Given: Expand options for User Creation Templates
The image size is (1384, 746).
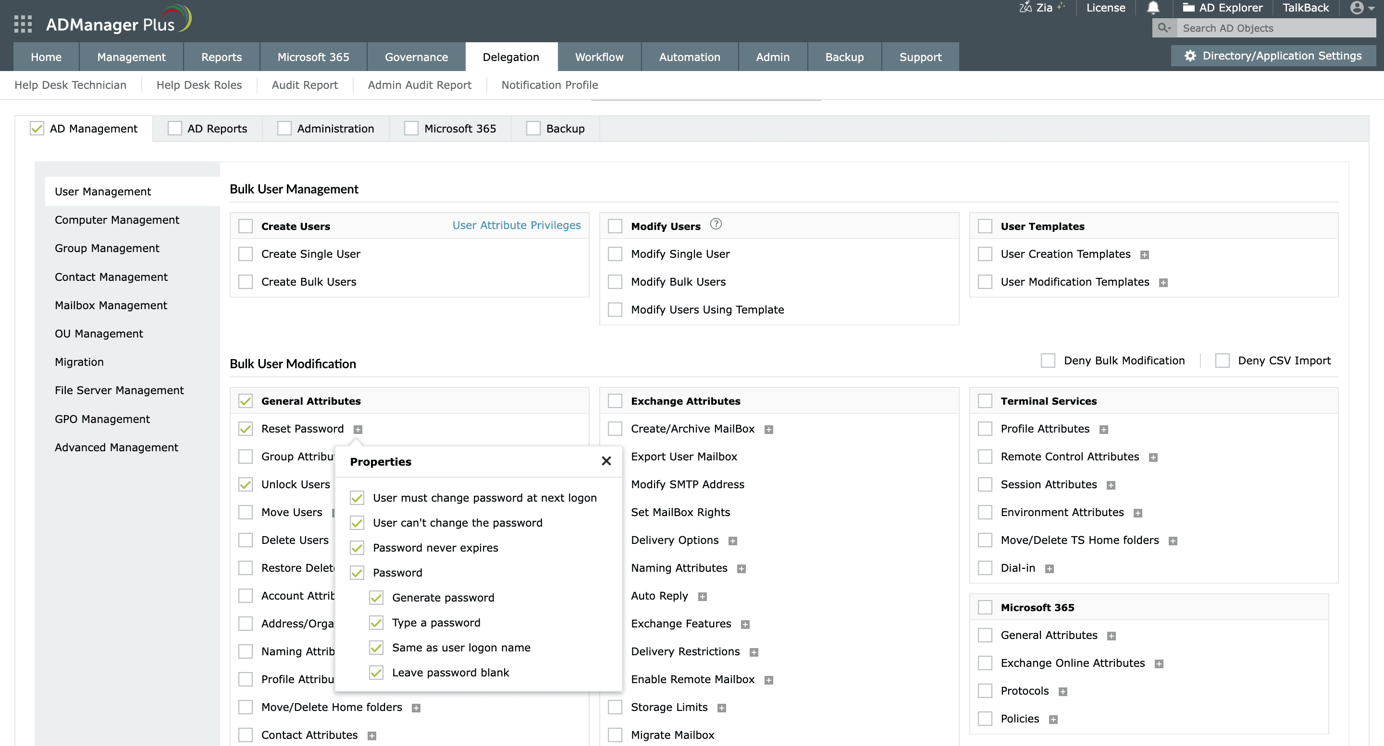Looking at the screenshot, I should click(1145, 254).
